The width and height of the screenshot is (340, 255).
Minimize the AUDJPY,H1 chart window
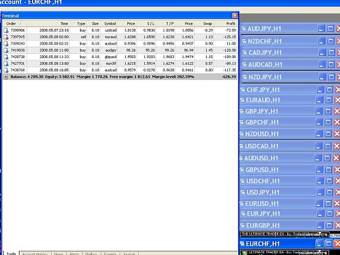click(x=321, y=29)
